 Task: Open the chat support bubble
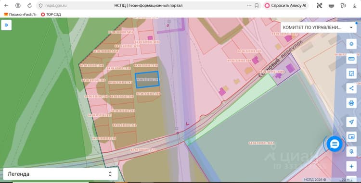(335, 144)
